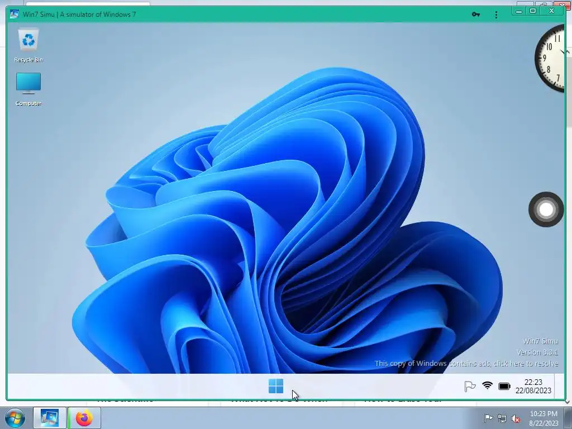Click the host Show Desktop button
Viewport: 572px width, 429px height.
(x=568, y=418)
